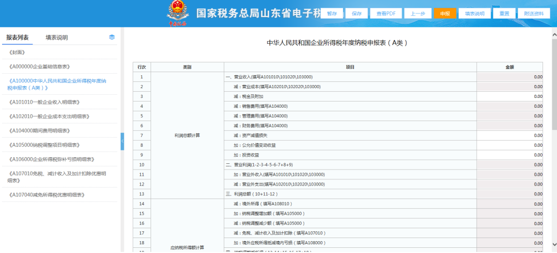557x253 pixels.
Task: Click the amount cell for 营业外支出 row
Action: coord(510,184)
